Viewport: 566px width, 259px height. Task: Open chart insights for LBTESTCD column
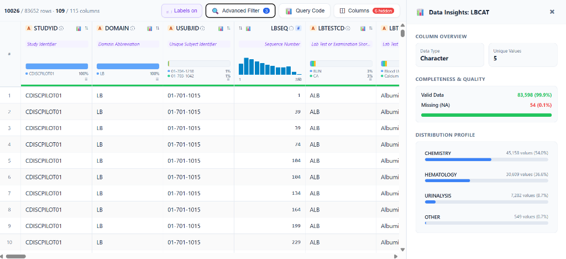pyautogui.click(x=363, y=28)
